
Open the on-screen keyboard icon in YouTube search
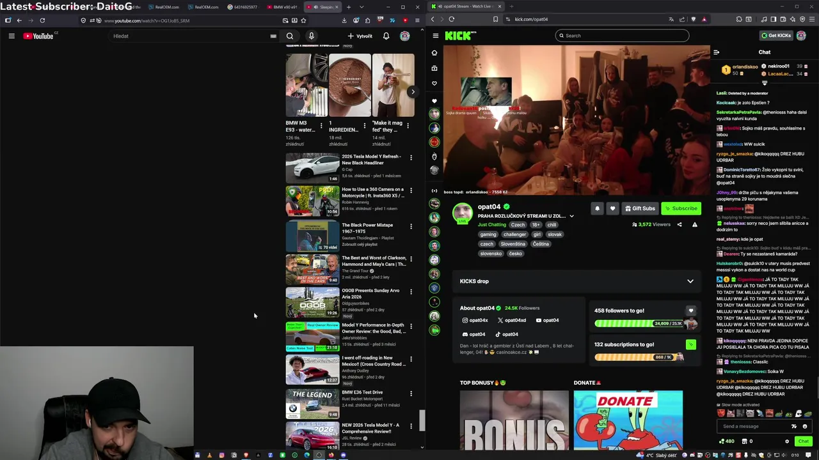click(273, 36)
